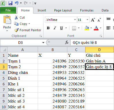Select the 'Đỉnh 1' cell

23,78
